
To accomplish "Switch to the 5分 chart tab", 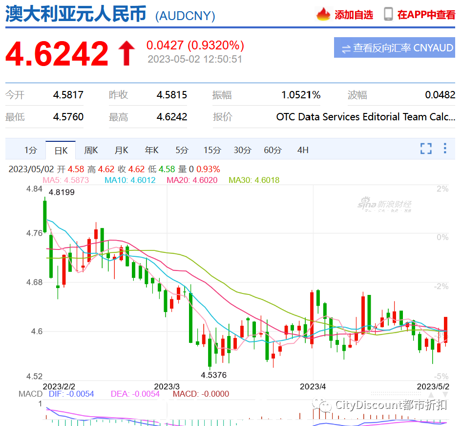I will 182,150.
